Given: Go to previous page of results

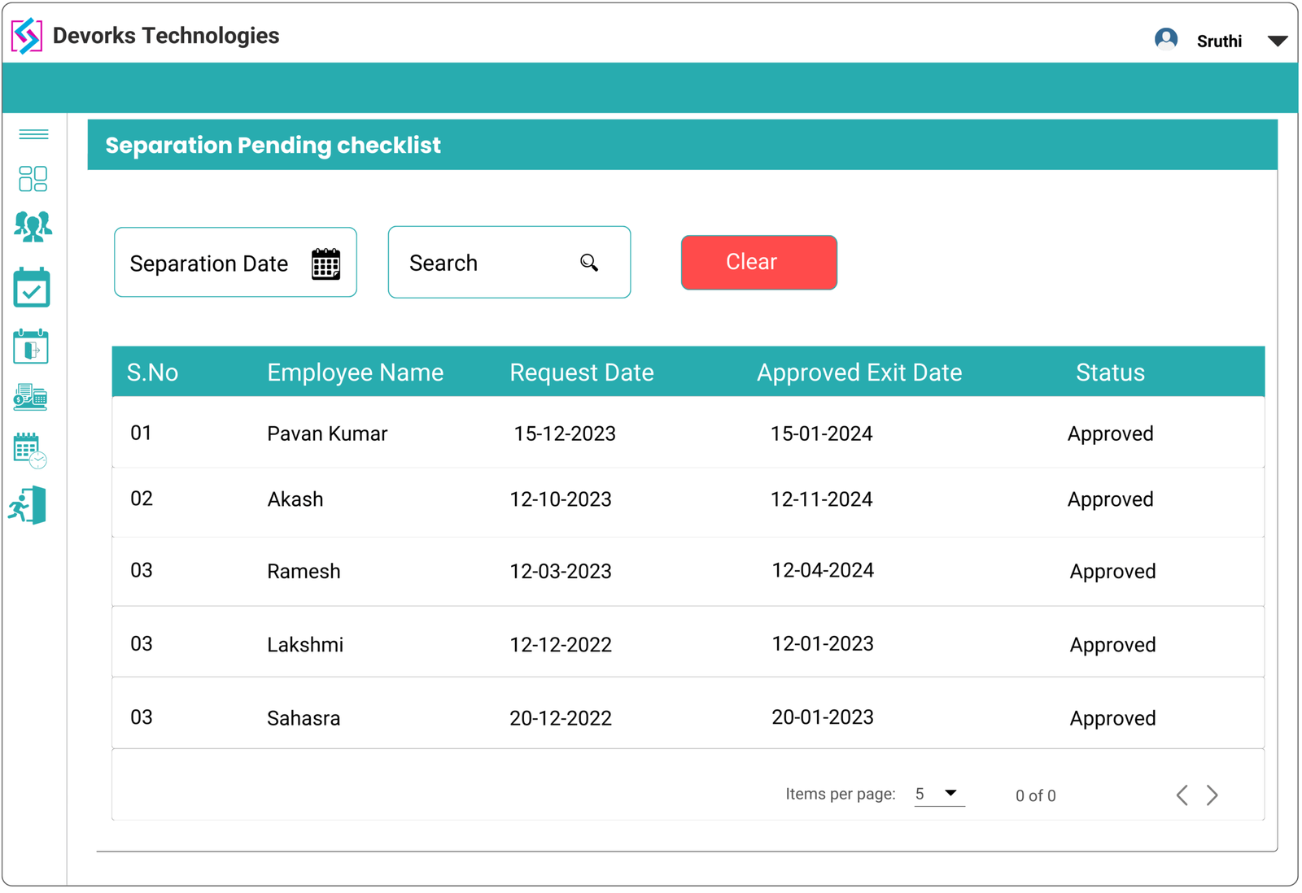Looking at the screenshot, I should [x=1182, y=795].
